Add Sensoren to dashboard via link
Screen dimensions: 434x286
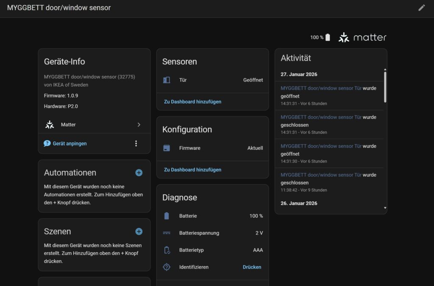pos(192,102)
